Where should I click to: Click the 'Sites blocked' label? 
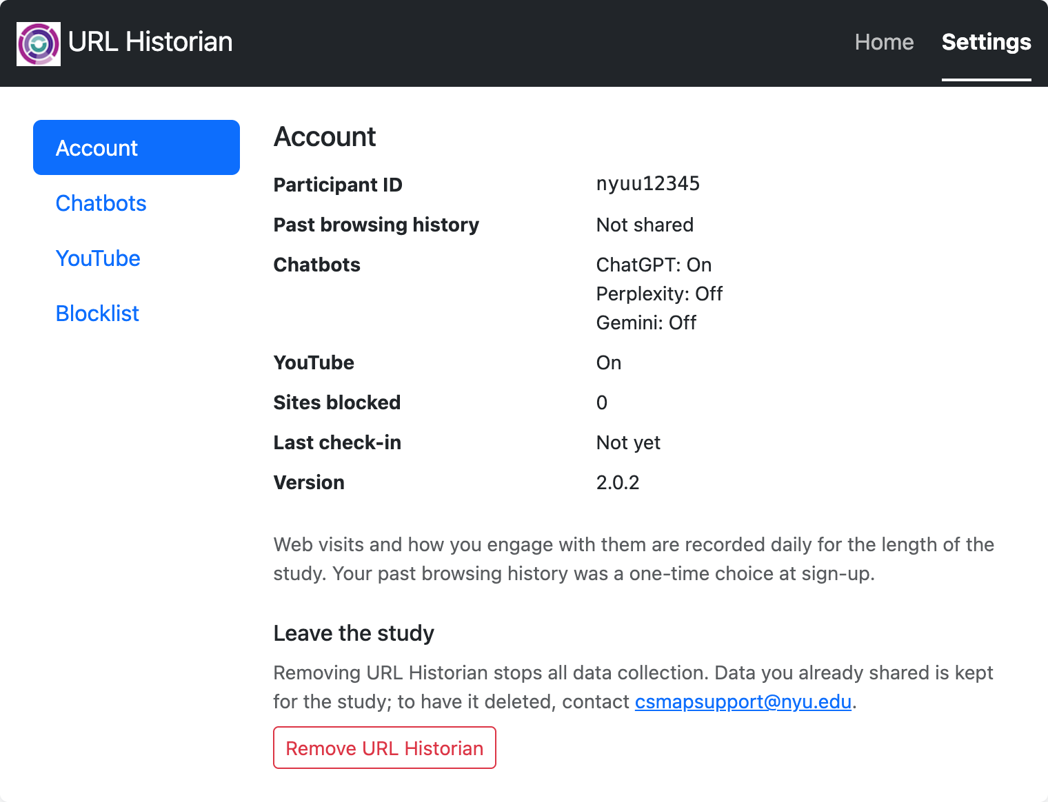point(337,402)
